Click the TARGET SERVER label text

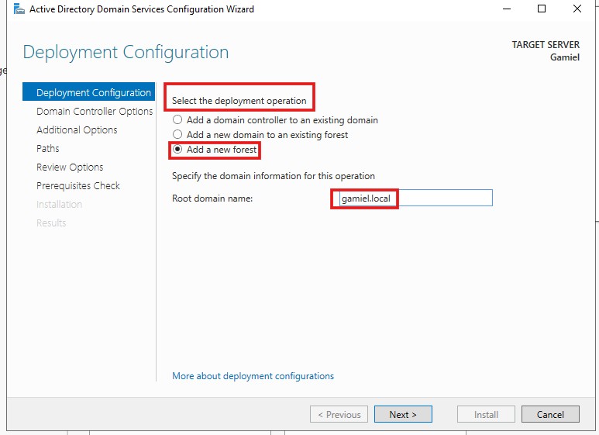pyautogui.click(x=546, y=45)
